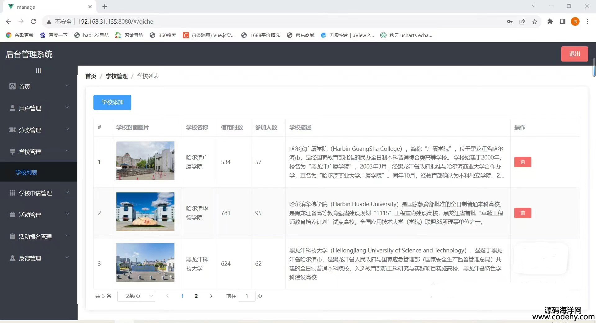Open 哈尔滨华德学院 cover image
The width and height of the screenshot is (596, 323).
pyautogui.click(x=145, y=212)
